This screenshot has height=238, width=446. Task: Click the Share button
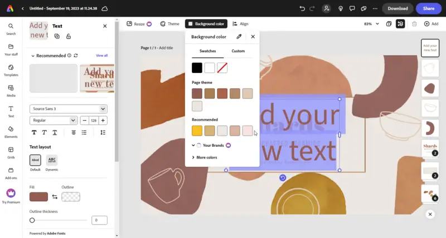tap(428, 8)
